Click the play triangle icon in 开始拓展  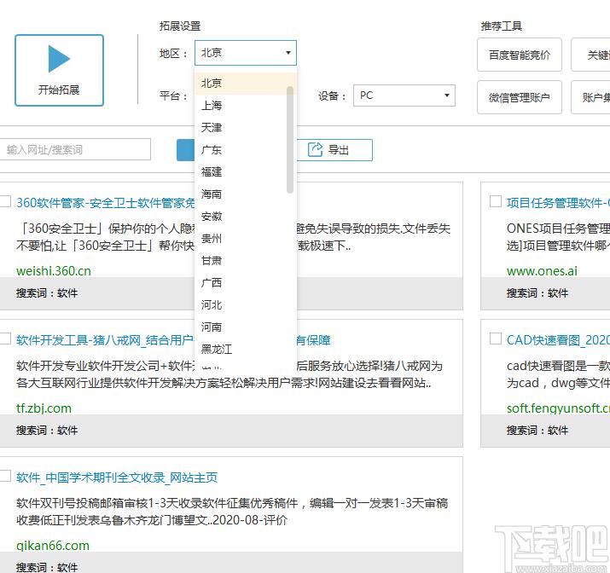[59, 59]
